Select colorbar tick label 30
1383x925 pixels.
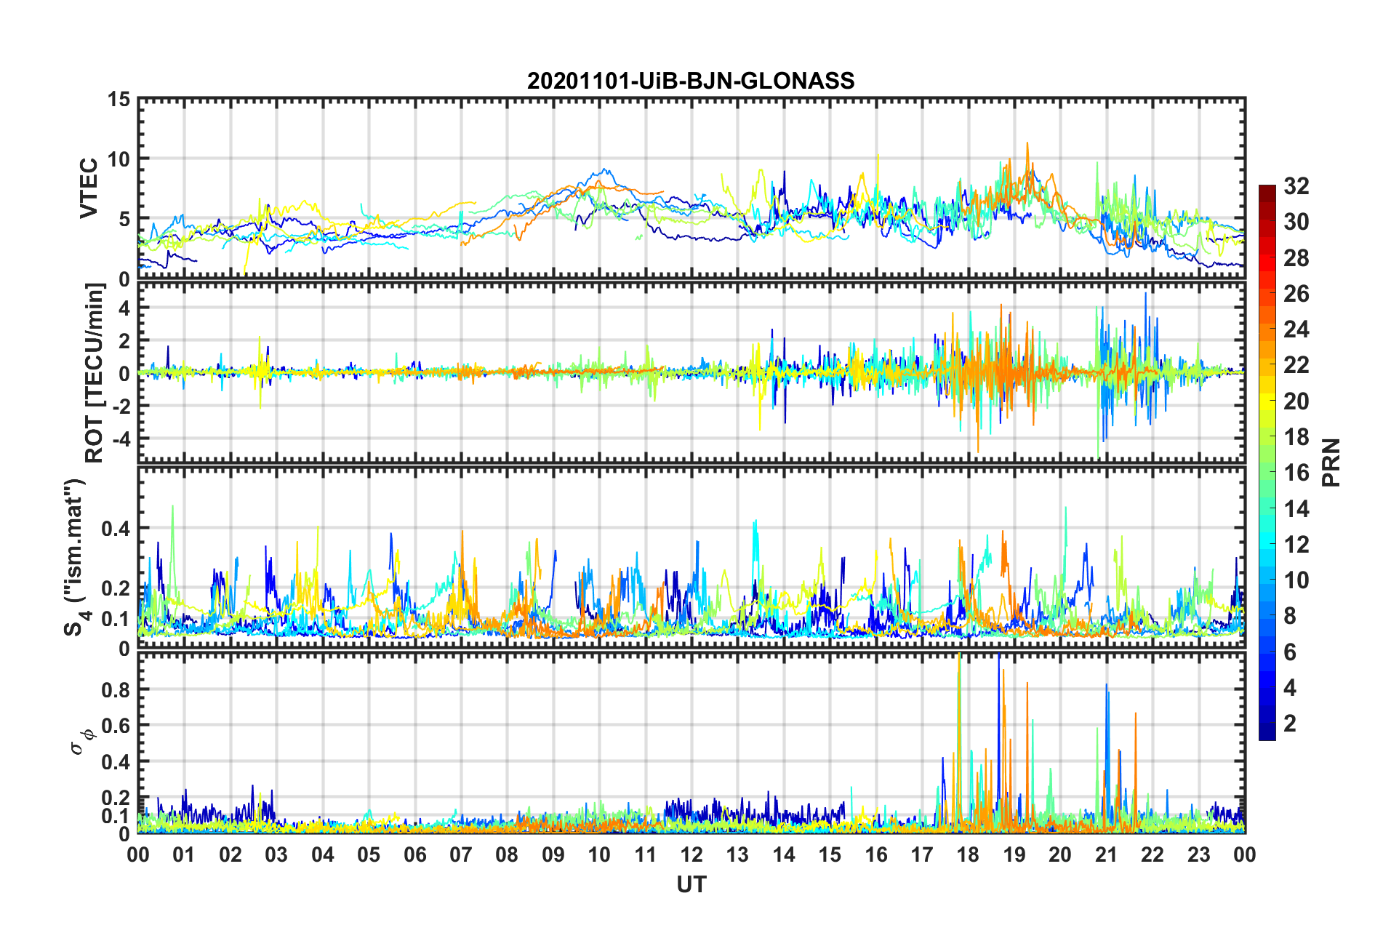(x=1296, y=222)
